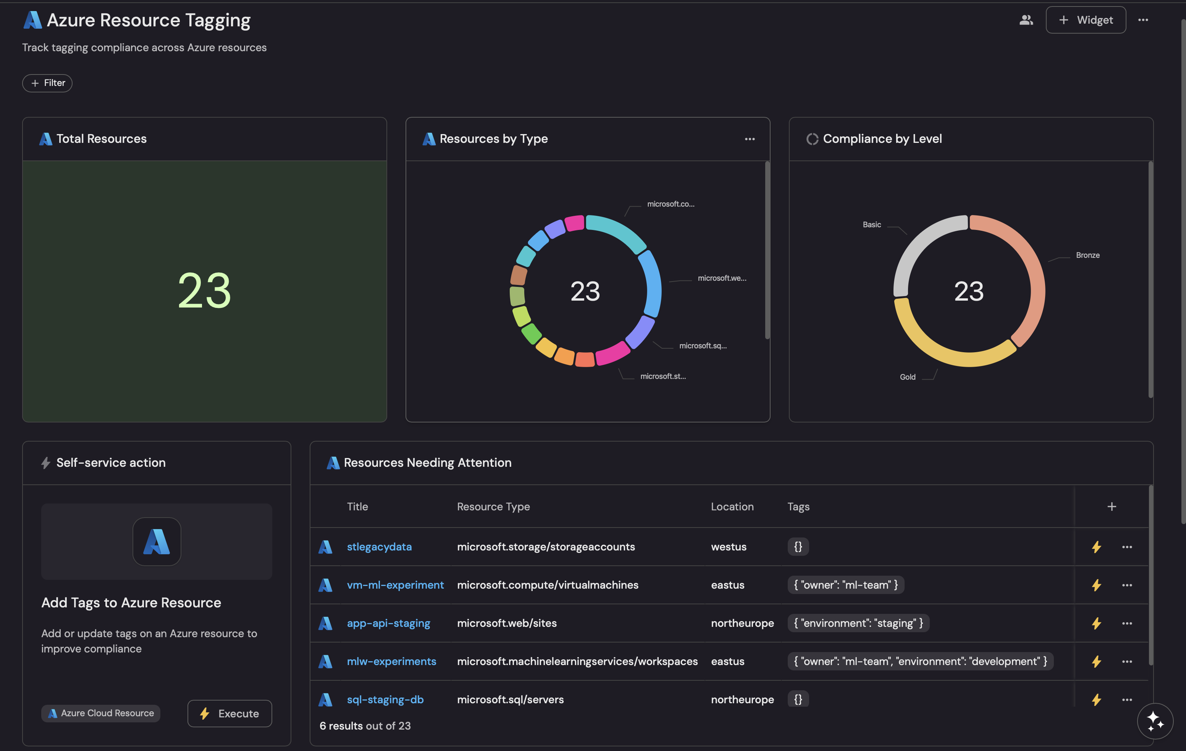The image size is (1186, 751).
Task: Click the Add Widget button
Action: [1086, 20]
